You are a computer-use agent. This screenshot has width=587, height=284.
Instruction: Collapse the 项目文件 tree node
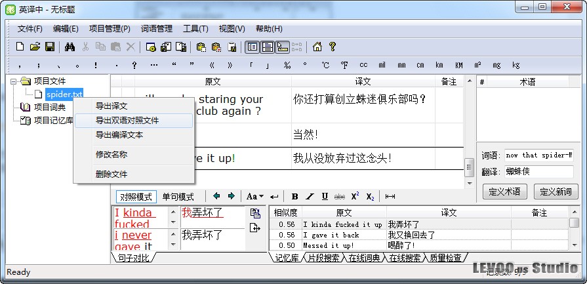click(14, 81)
